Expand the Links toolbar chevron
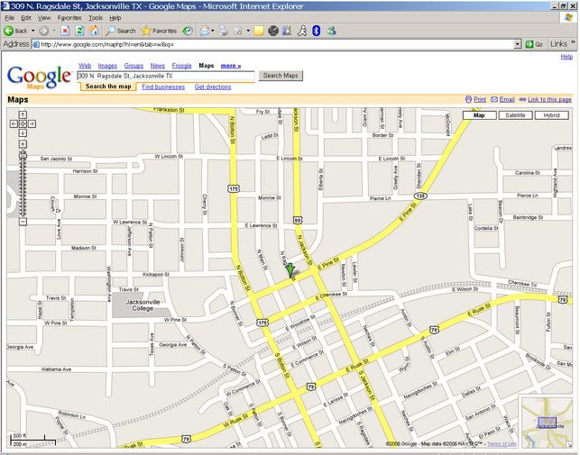 tap(574, 43)
